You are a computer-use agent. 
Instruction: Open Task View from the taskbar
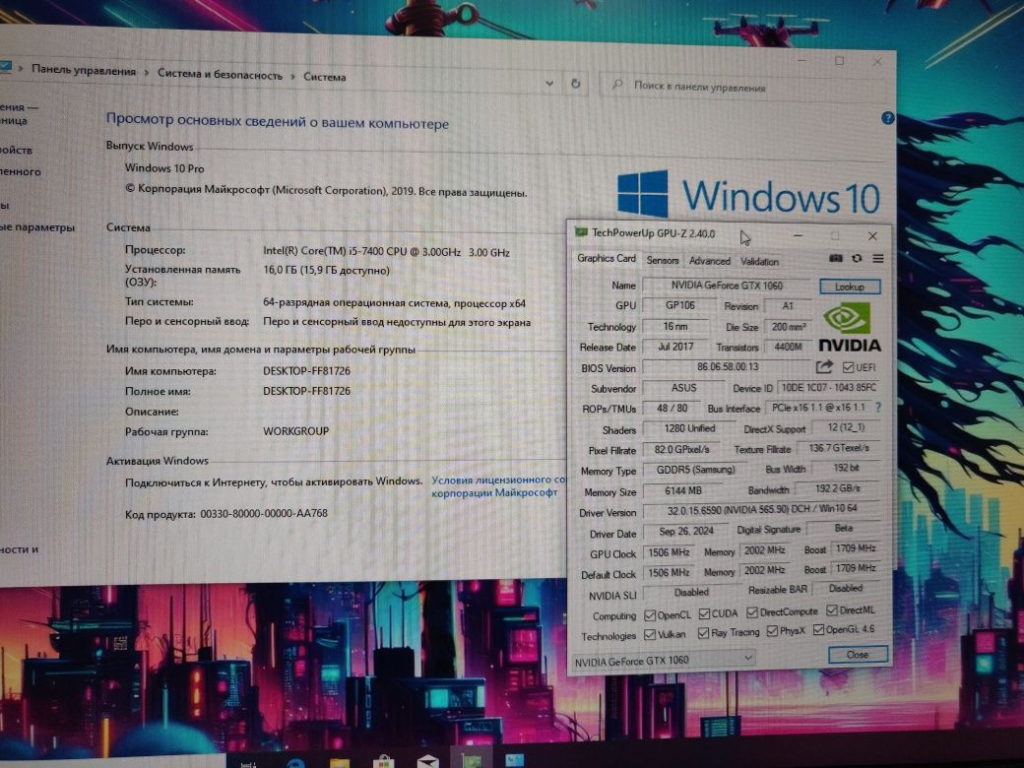click(x=249, y=764)
